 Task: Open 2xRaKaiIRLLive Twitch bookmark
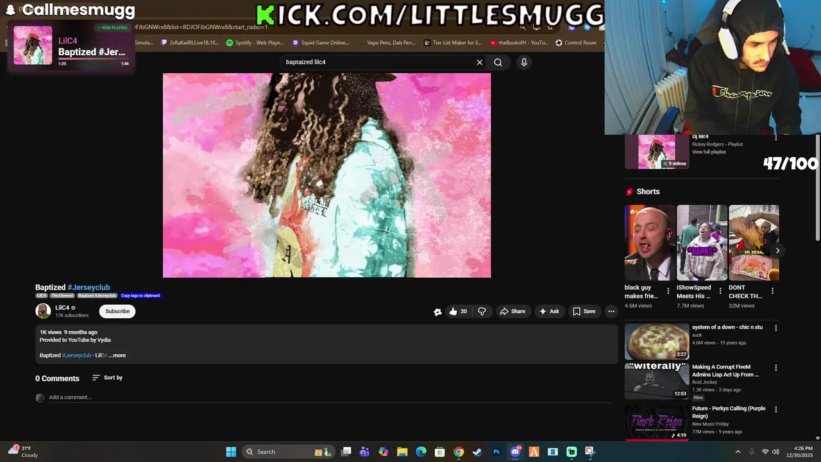coord(190,43)
